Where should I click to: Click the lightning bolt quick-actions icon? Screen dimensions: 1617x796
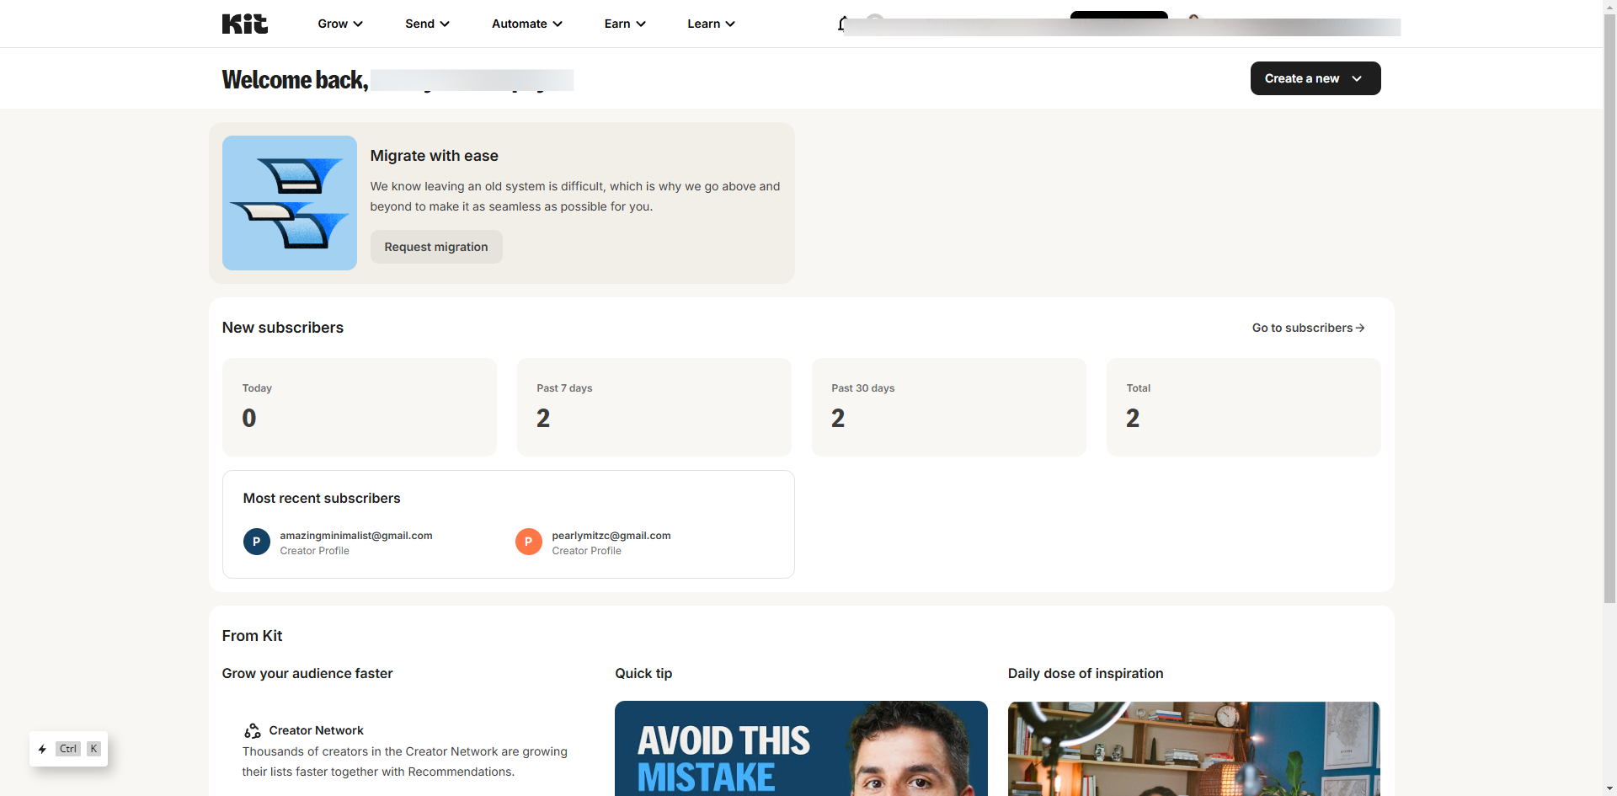click(42, 749)
